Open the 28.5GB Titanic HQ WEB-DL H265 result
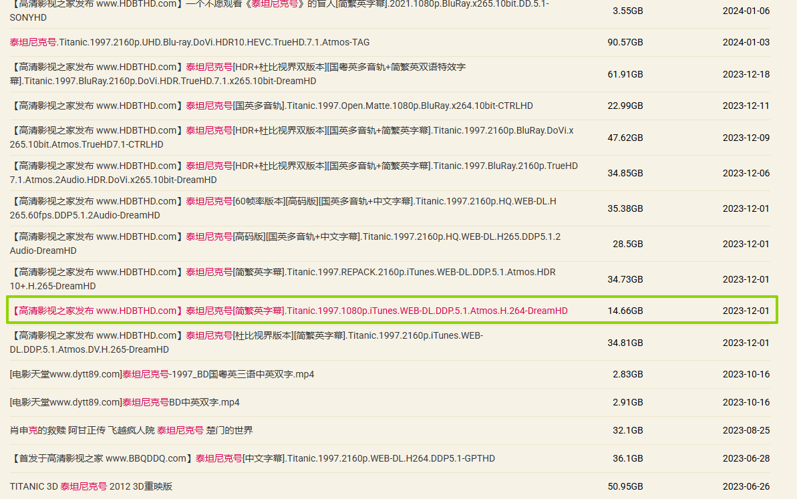 [x=285, y=243]
